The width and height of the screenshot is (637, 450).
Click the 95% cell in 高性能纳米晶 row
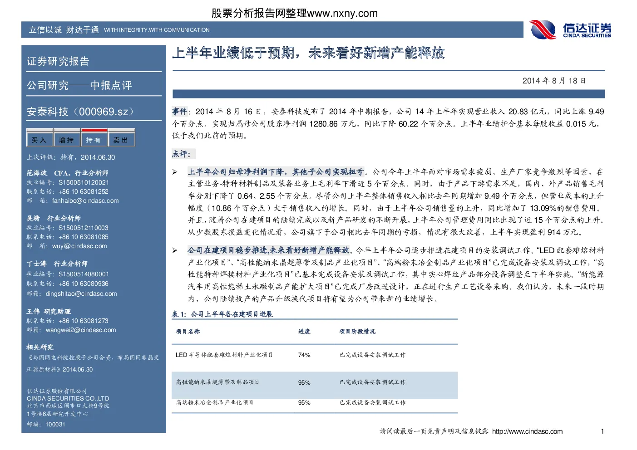tap(304, 382)
